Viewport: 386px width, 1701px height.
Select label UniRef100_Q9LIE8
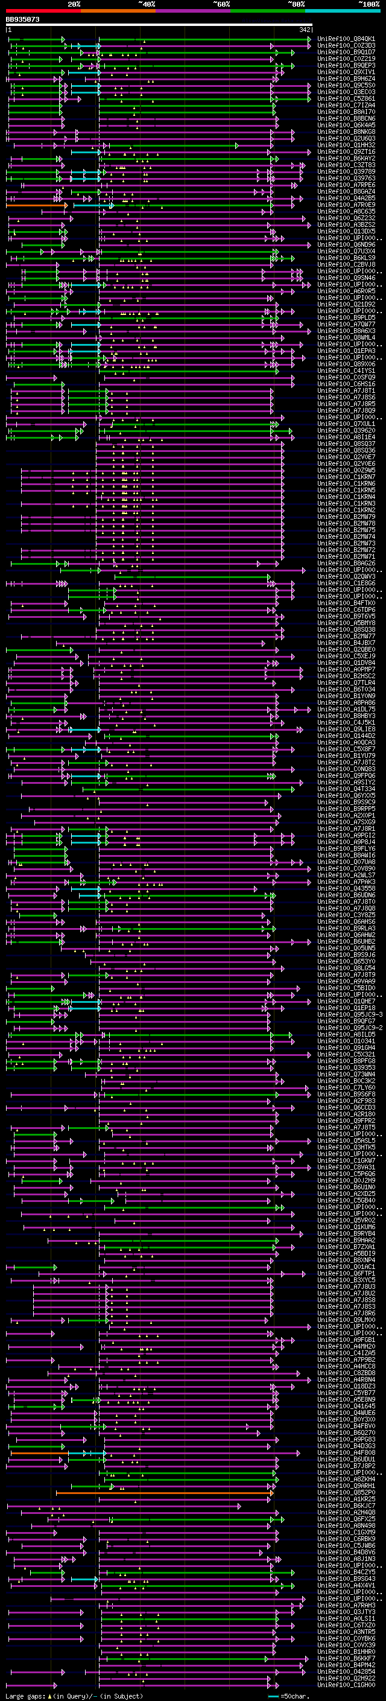click(x=346, y=730)
